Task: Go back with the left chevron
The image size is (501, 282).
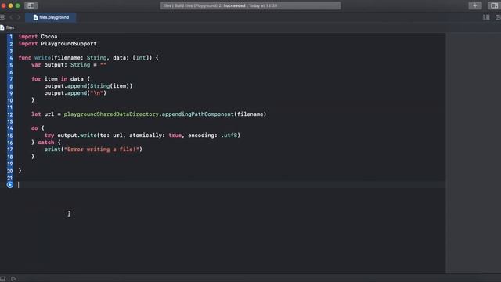Action: click(11, 17)
